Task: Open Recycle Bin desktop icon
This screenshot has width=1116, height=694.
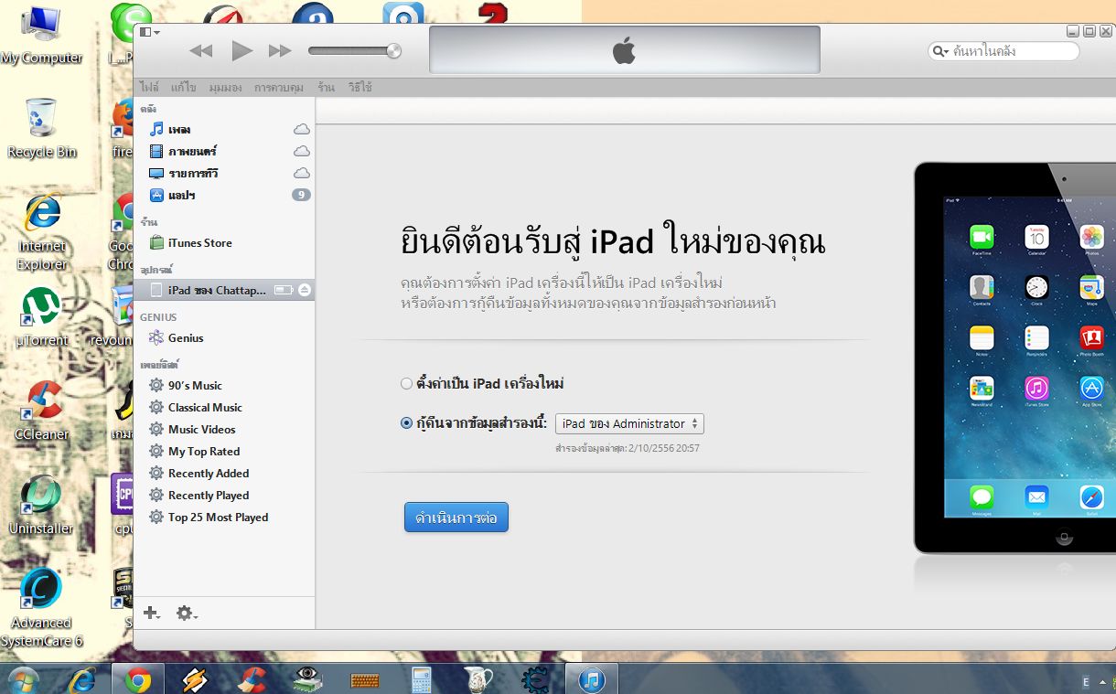Action: (x=41, y=128)
